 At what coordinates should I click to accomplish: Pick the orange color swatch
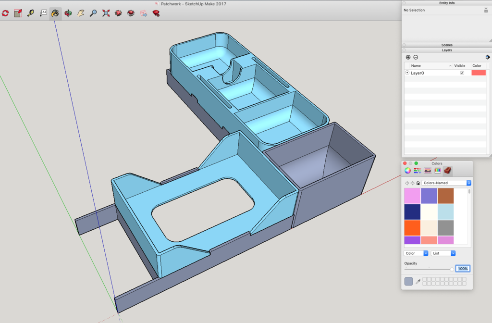pos(412,227)
